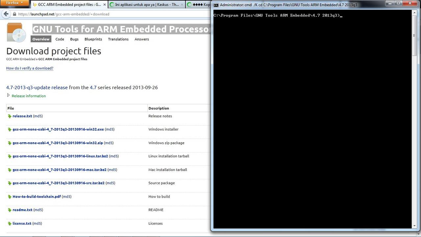Download readme.txt
The width and height of the screenshot is (421, 237).
22,210
